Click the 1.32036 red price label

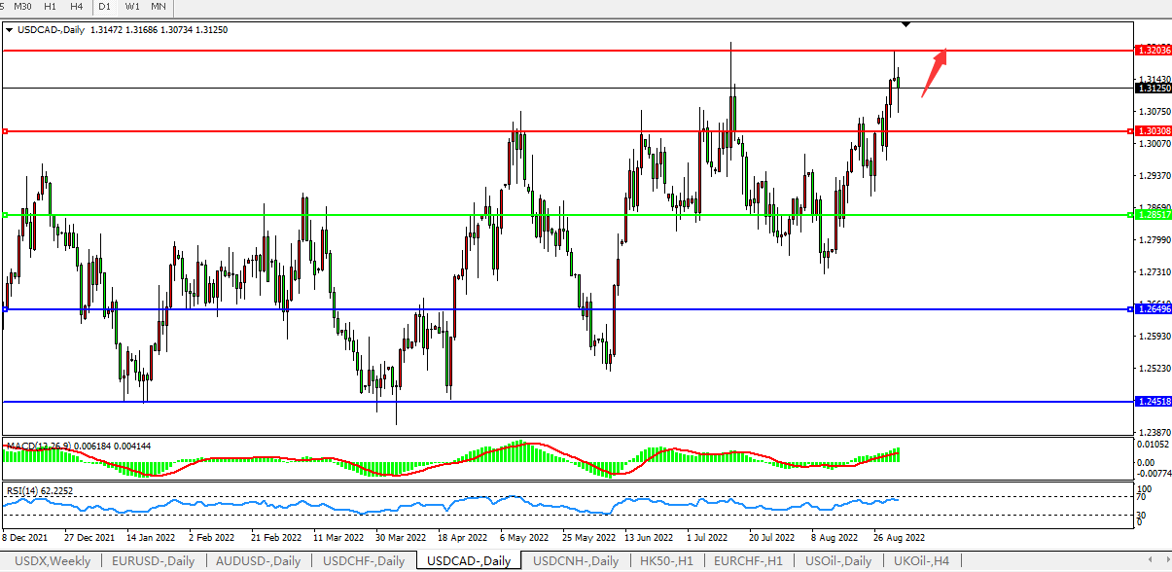(1154, 50)
